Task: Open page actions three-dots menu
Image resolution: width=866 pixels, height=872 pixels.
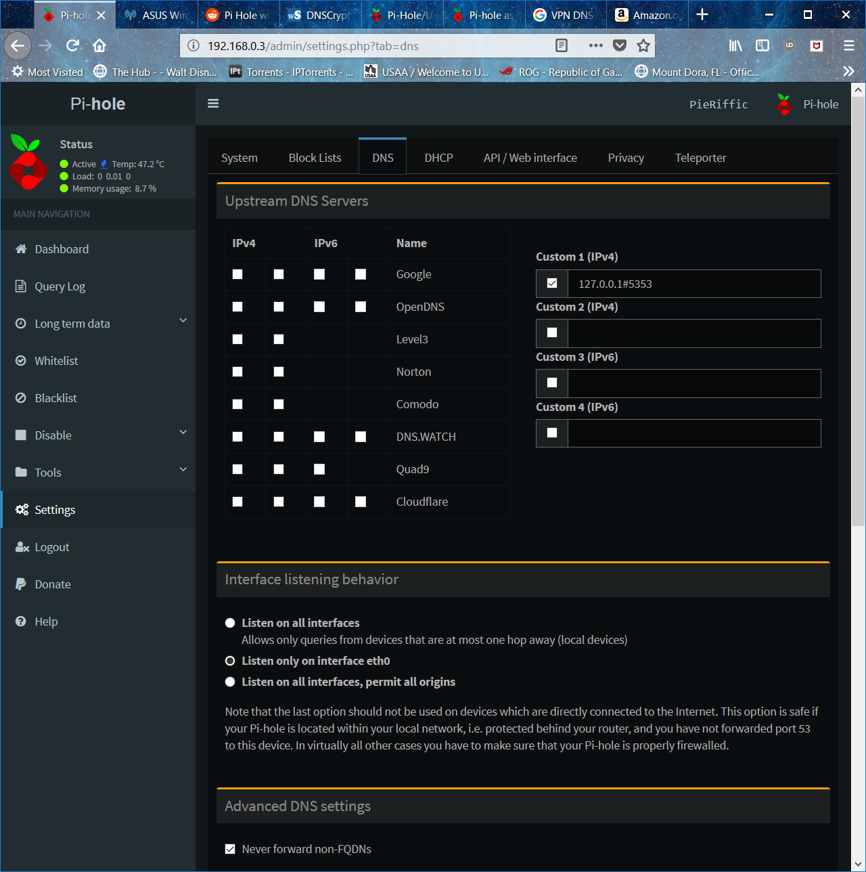Action: pos(595,45)
